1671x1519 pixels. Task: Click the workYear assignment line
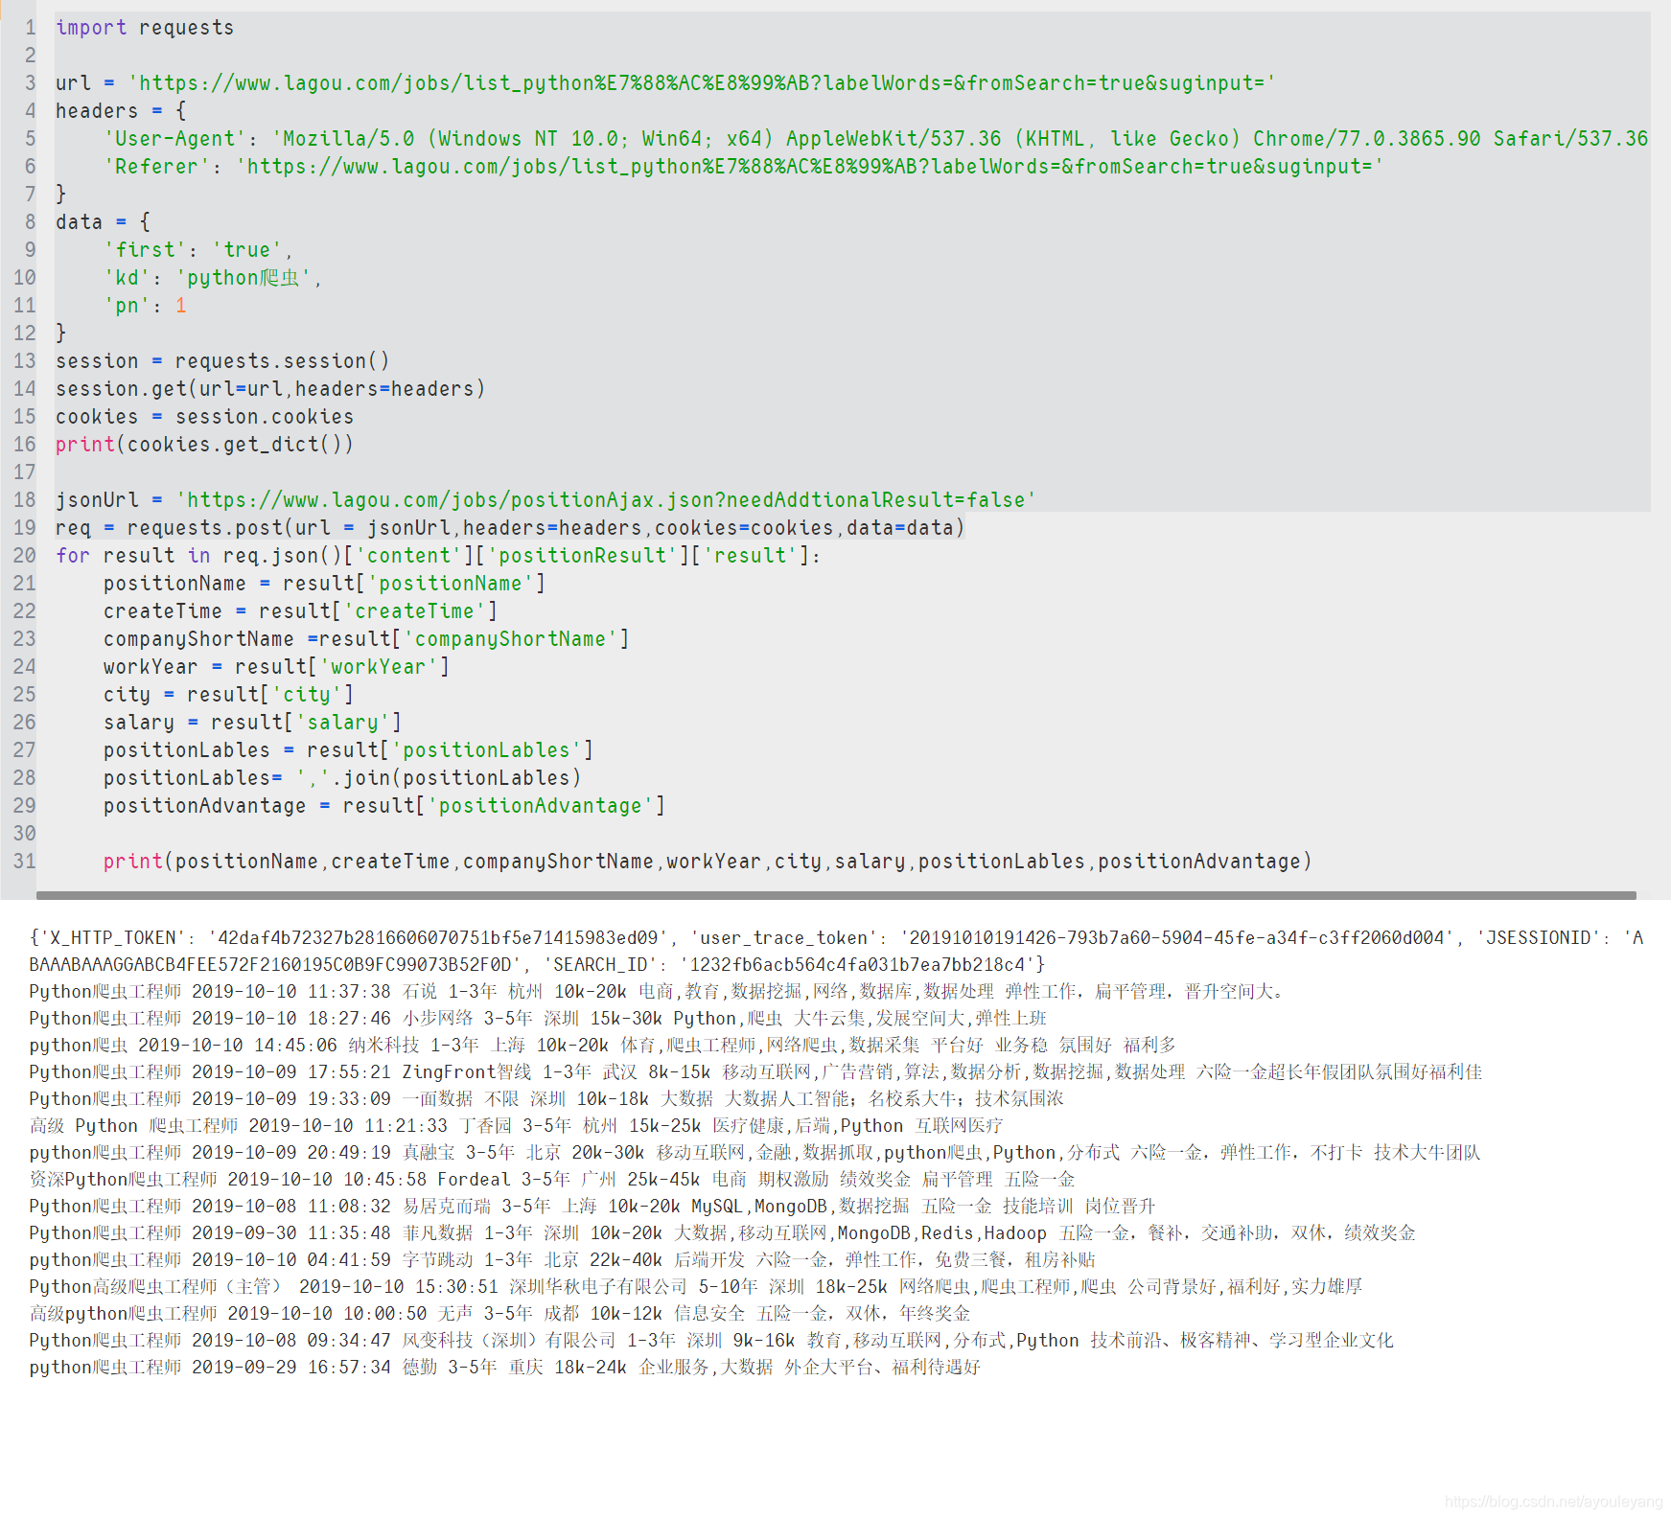pos(276,667)
